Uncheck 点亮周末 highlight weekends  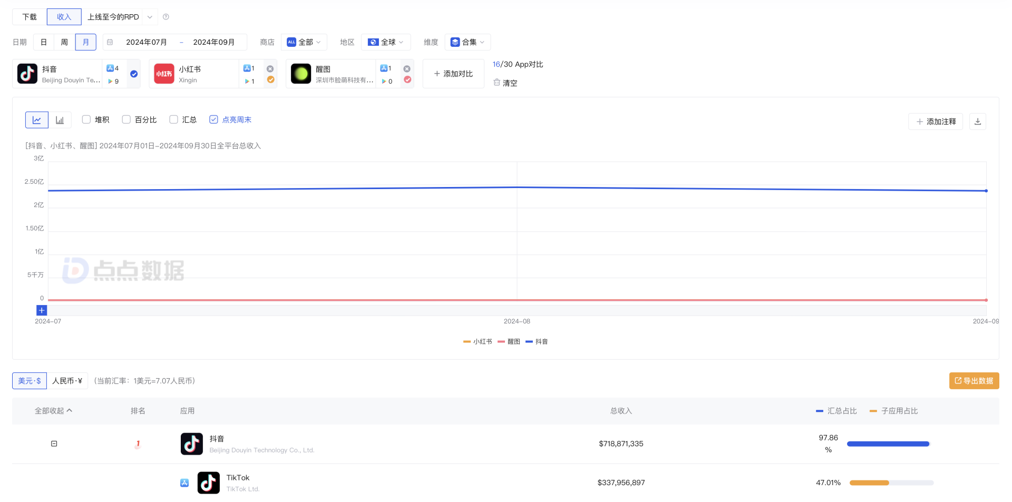213,120
